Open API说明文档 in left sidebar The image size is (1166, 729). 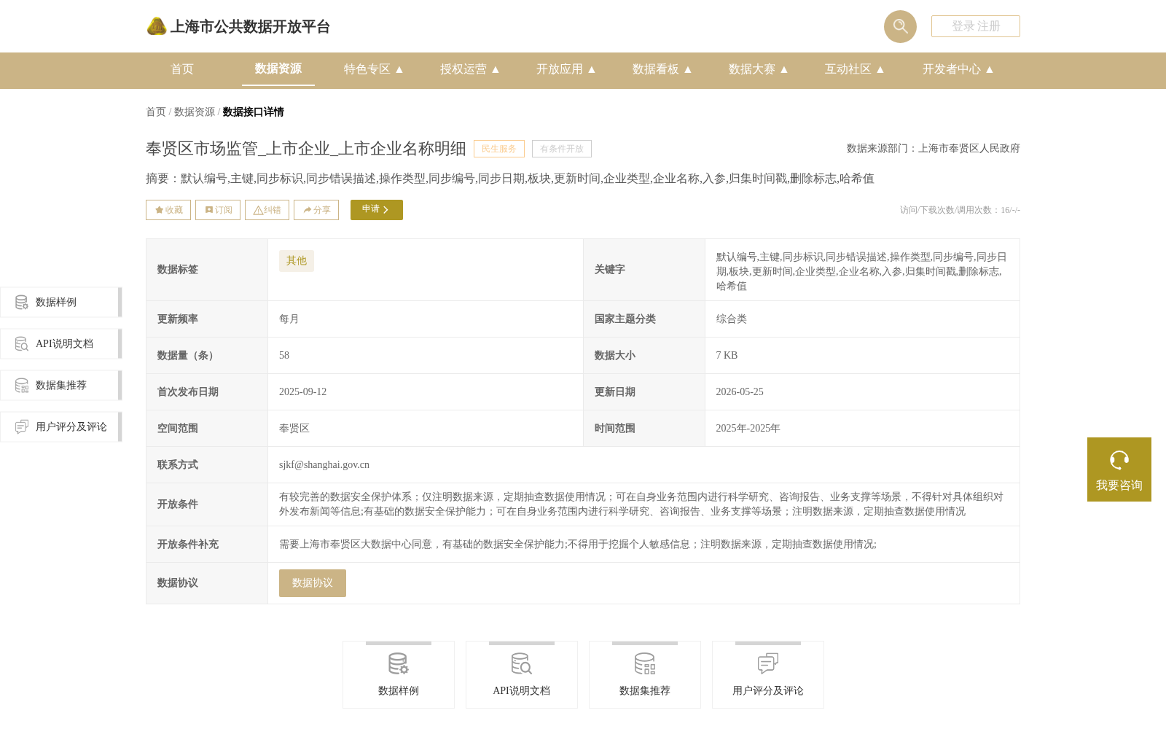click(x=60, y=344)
